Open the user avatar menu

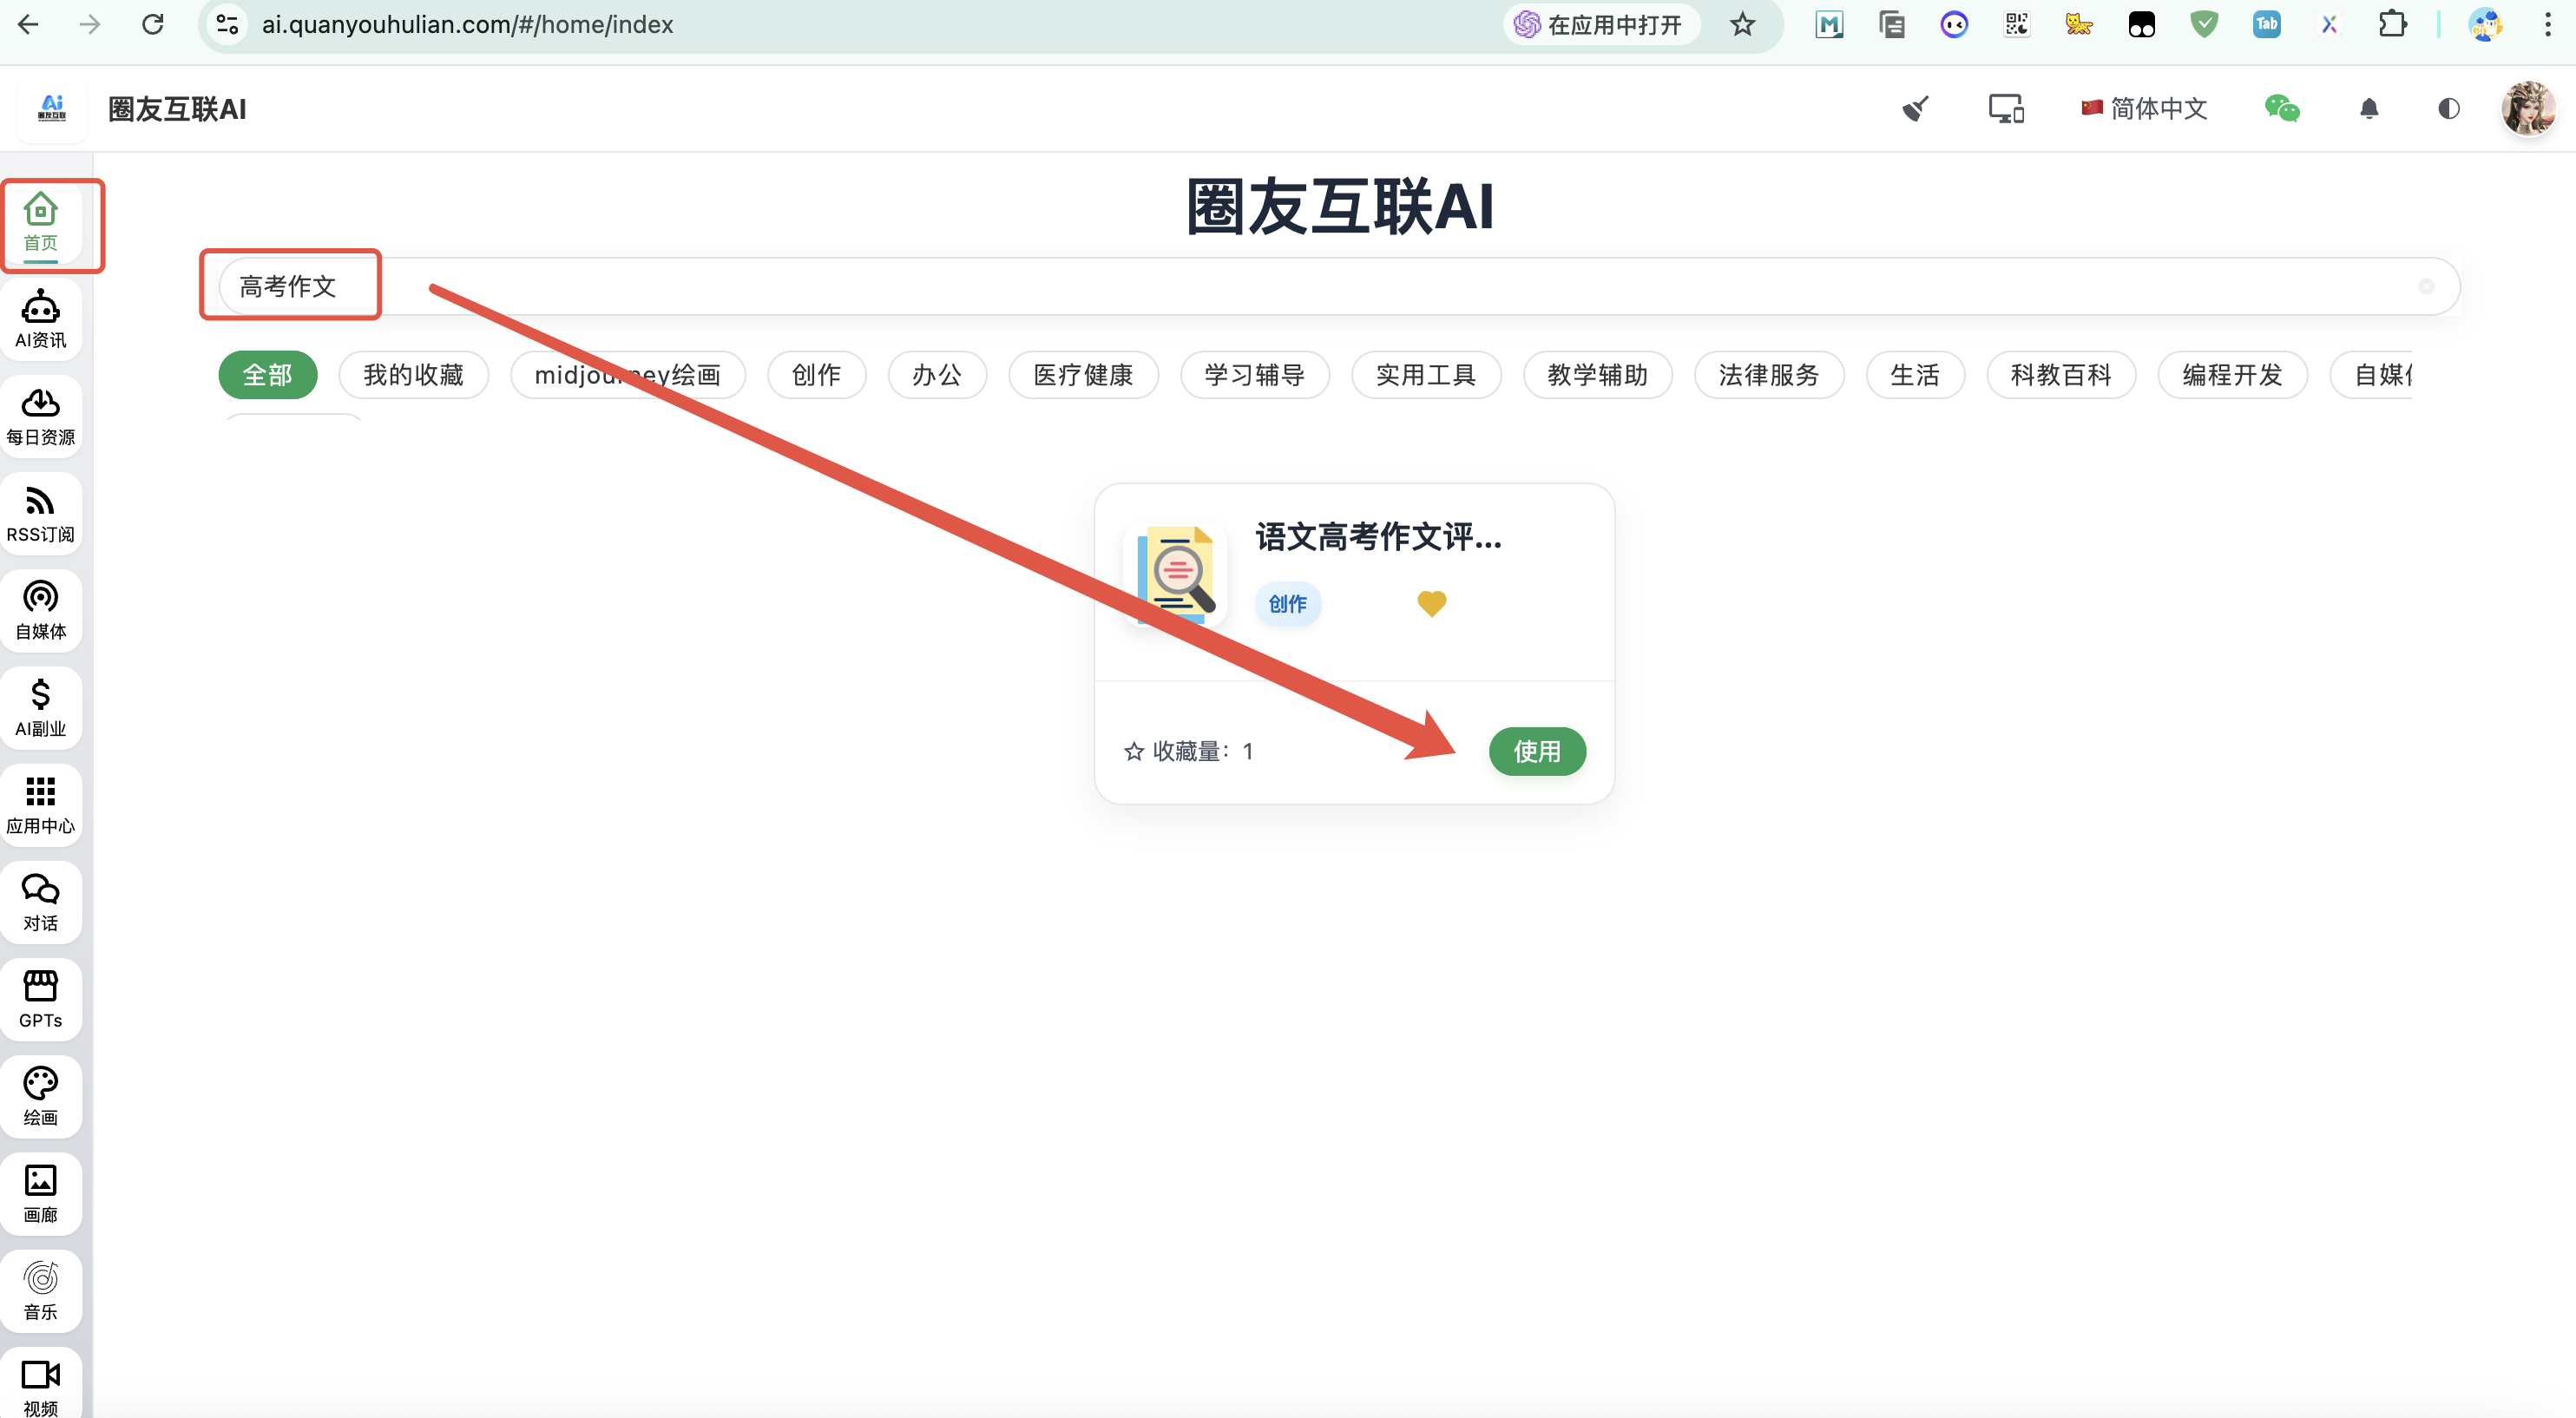(x=2527, y=108)
